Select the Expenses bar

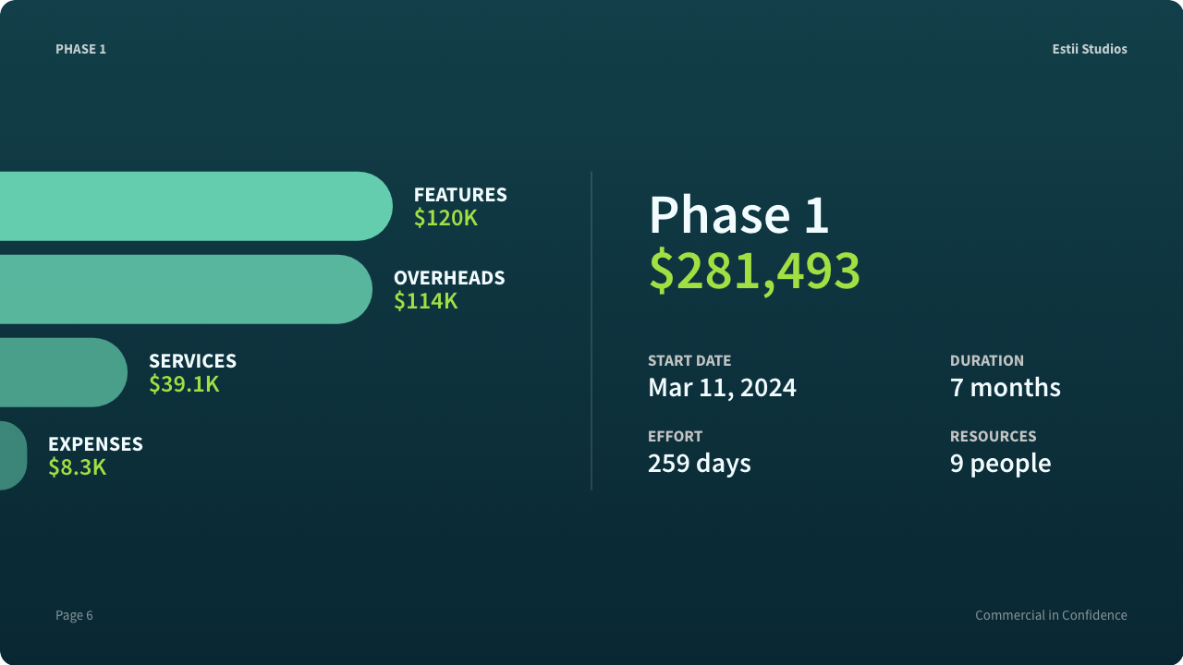click(x=14, y=455)
